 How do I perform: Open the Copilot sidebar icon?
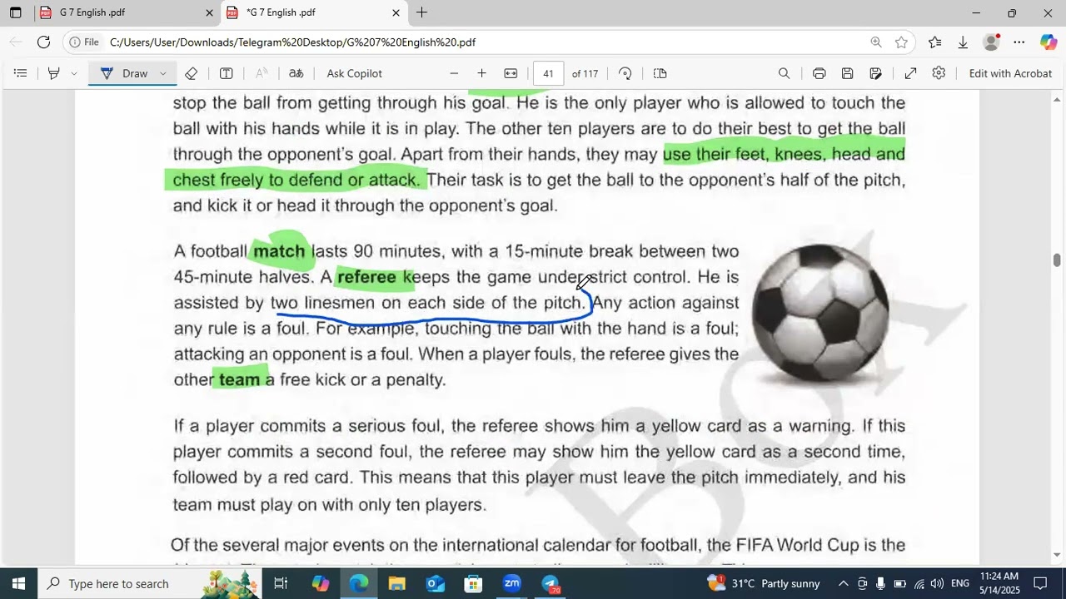point(1049,42)
